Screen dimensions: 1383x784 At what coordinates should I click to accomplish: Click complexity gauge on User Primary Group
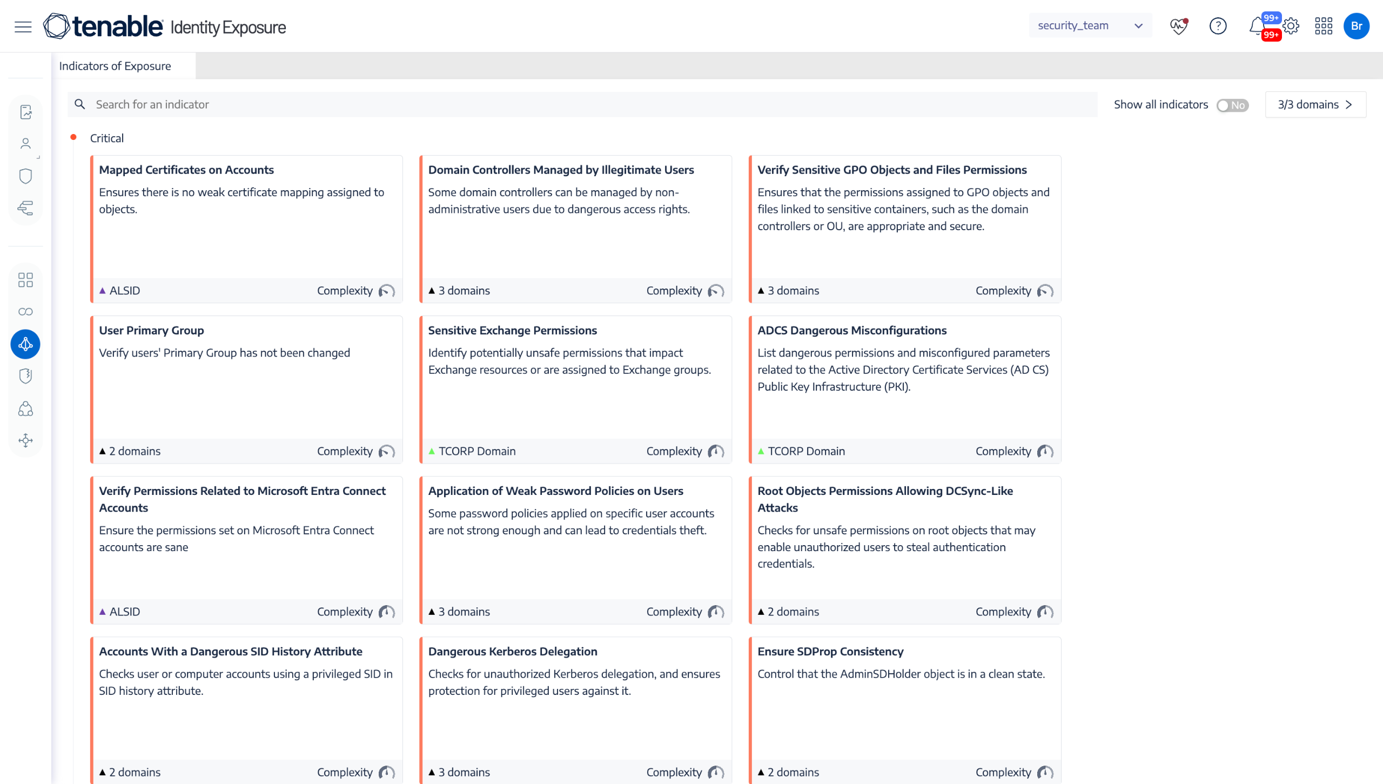click(x=387, y=451)
